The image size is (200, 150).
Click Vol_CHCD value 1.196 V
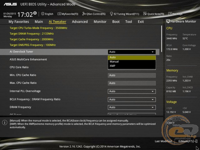[187, 91]
